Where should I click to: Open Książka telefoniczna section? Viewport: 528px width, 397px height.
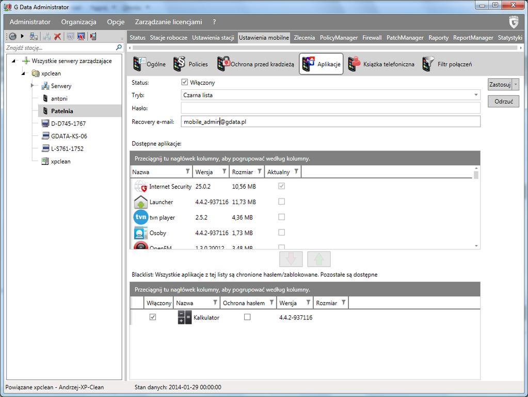pyautogui.click(x=381, y=64)
